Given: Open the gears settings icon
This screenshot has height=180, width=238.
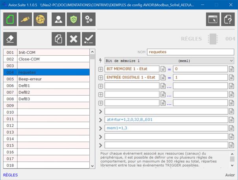Looking at the screenshot, I should pos(89,19).
